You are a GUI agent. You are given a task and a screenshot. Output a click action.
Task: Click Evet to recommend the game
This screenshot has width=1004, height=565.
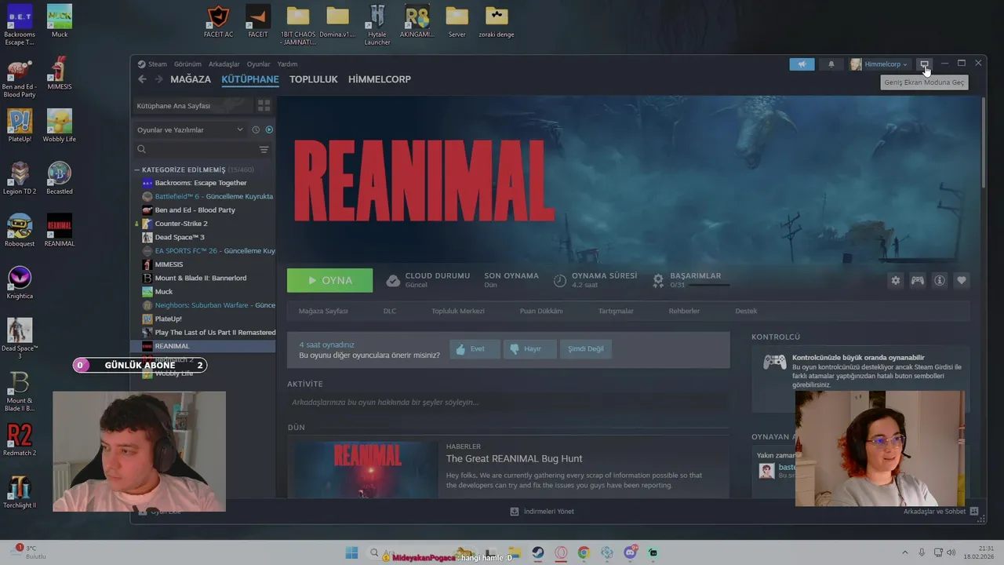(x=475, y=348)
